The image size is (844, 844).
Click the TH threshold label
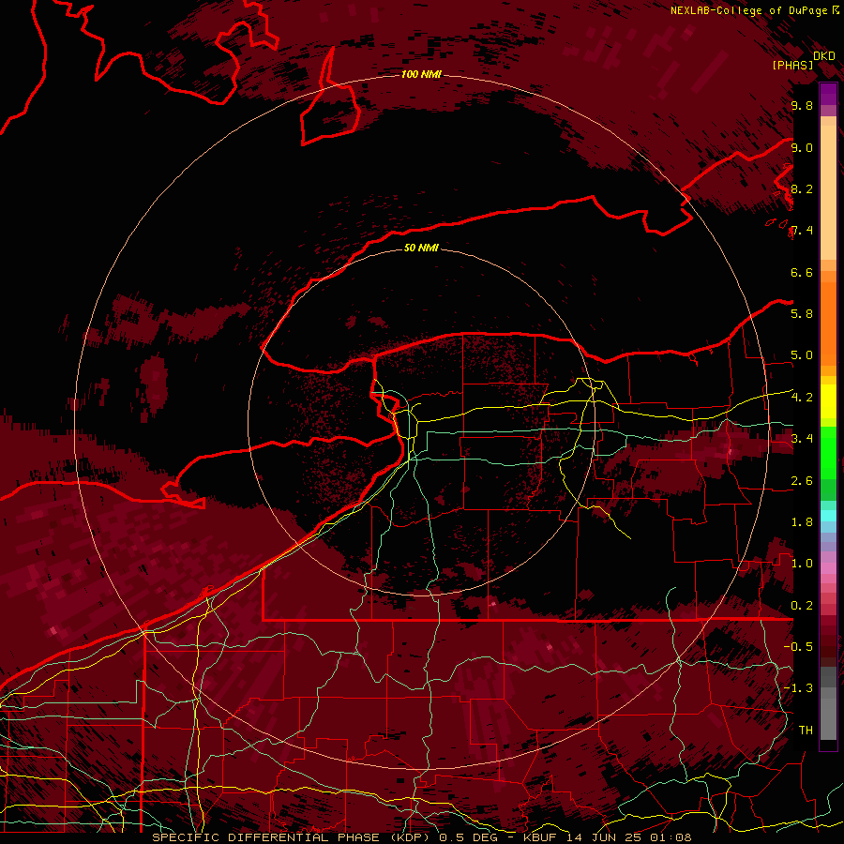806,731
